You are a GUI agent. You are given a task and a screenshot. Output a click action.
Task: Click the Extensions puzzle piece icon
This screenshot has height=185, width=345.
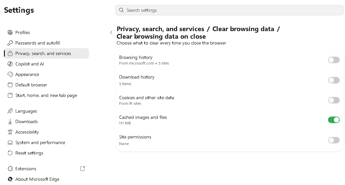click(10, 169)
